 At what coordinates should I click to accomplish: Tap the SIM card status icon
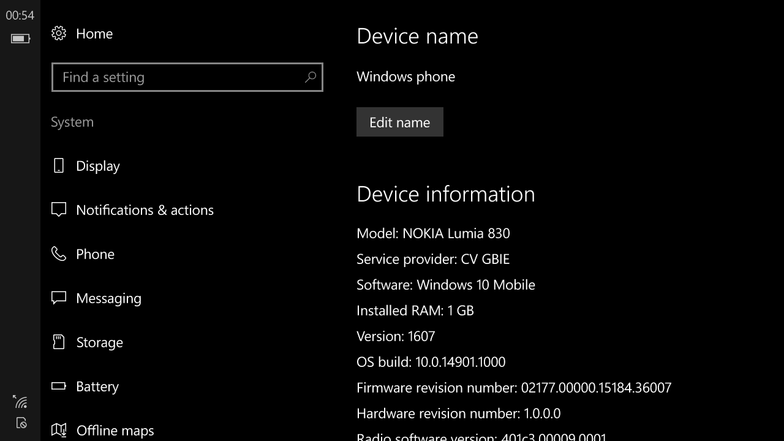click(x=21, y=423)
